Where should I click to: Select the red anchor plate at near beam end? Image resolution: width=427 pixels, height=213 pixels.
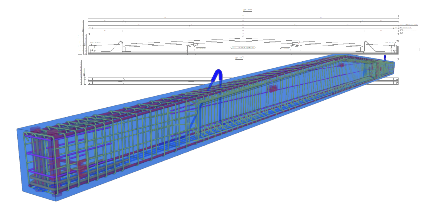coord(81,166)
